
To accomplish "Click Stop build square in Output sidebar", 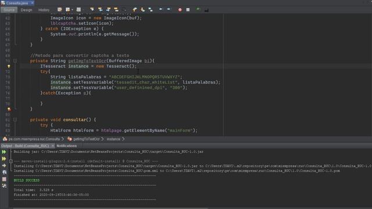I will 4,179.
